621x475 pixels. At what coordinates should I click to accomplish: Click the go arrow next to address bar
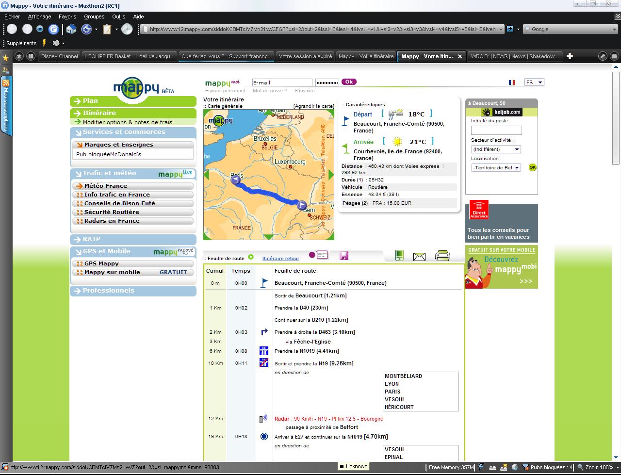click(x=510, y=29)
